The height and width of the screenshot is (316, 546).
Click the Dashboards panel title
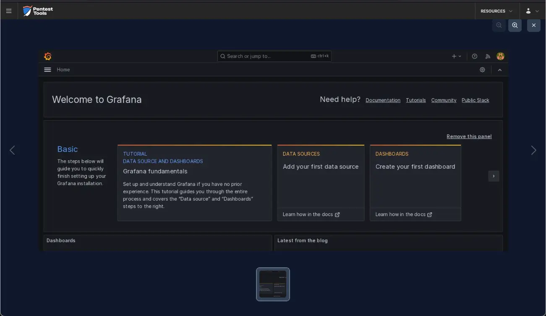61,240
